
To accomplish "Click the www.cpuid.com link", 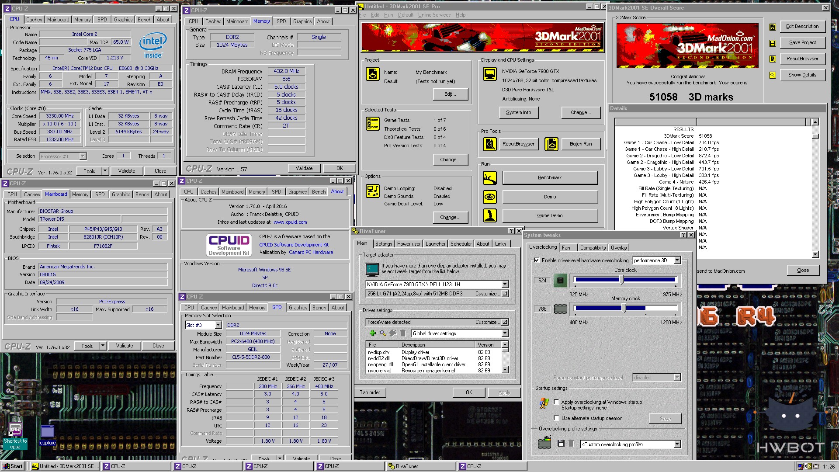I will pyautogui.click(x=290, y=222).
